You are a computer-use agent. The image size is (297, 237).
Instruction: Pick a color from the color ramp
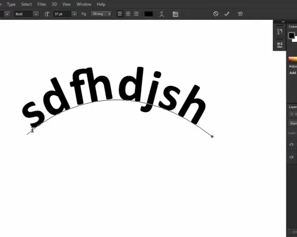click(293, 59)
